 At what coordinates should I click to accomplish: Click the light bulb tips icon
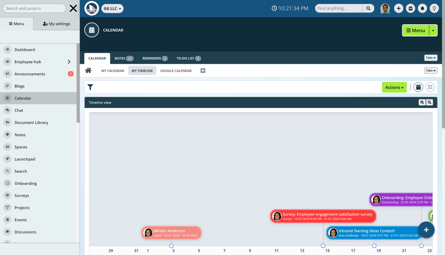click(434, 8)
